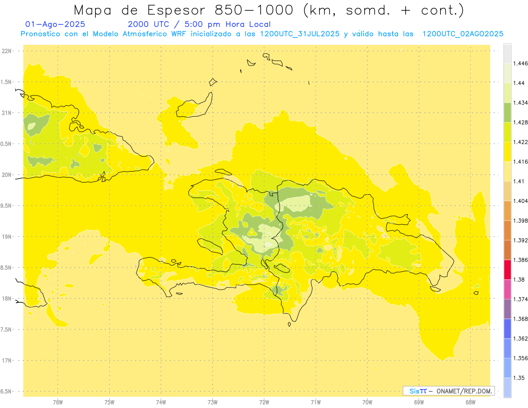Click the "73W" longitude axis label

pyautogui.click(x=213, y=402)
